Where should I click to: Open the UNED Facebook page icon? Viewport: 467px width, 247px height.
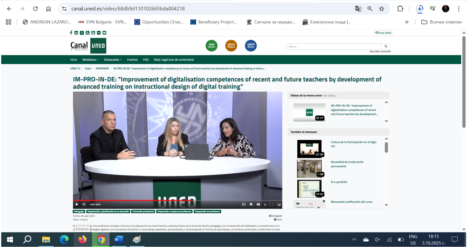[71, 33]
